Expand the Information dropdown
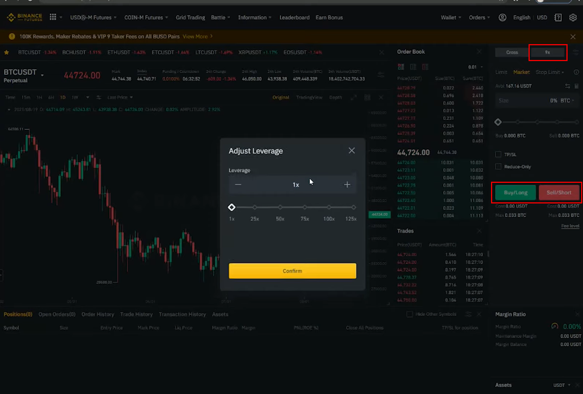 [255, 17]
